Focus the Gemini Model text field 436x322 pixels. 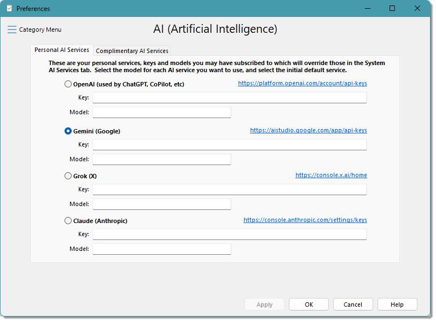(161, 159)
